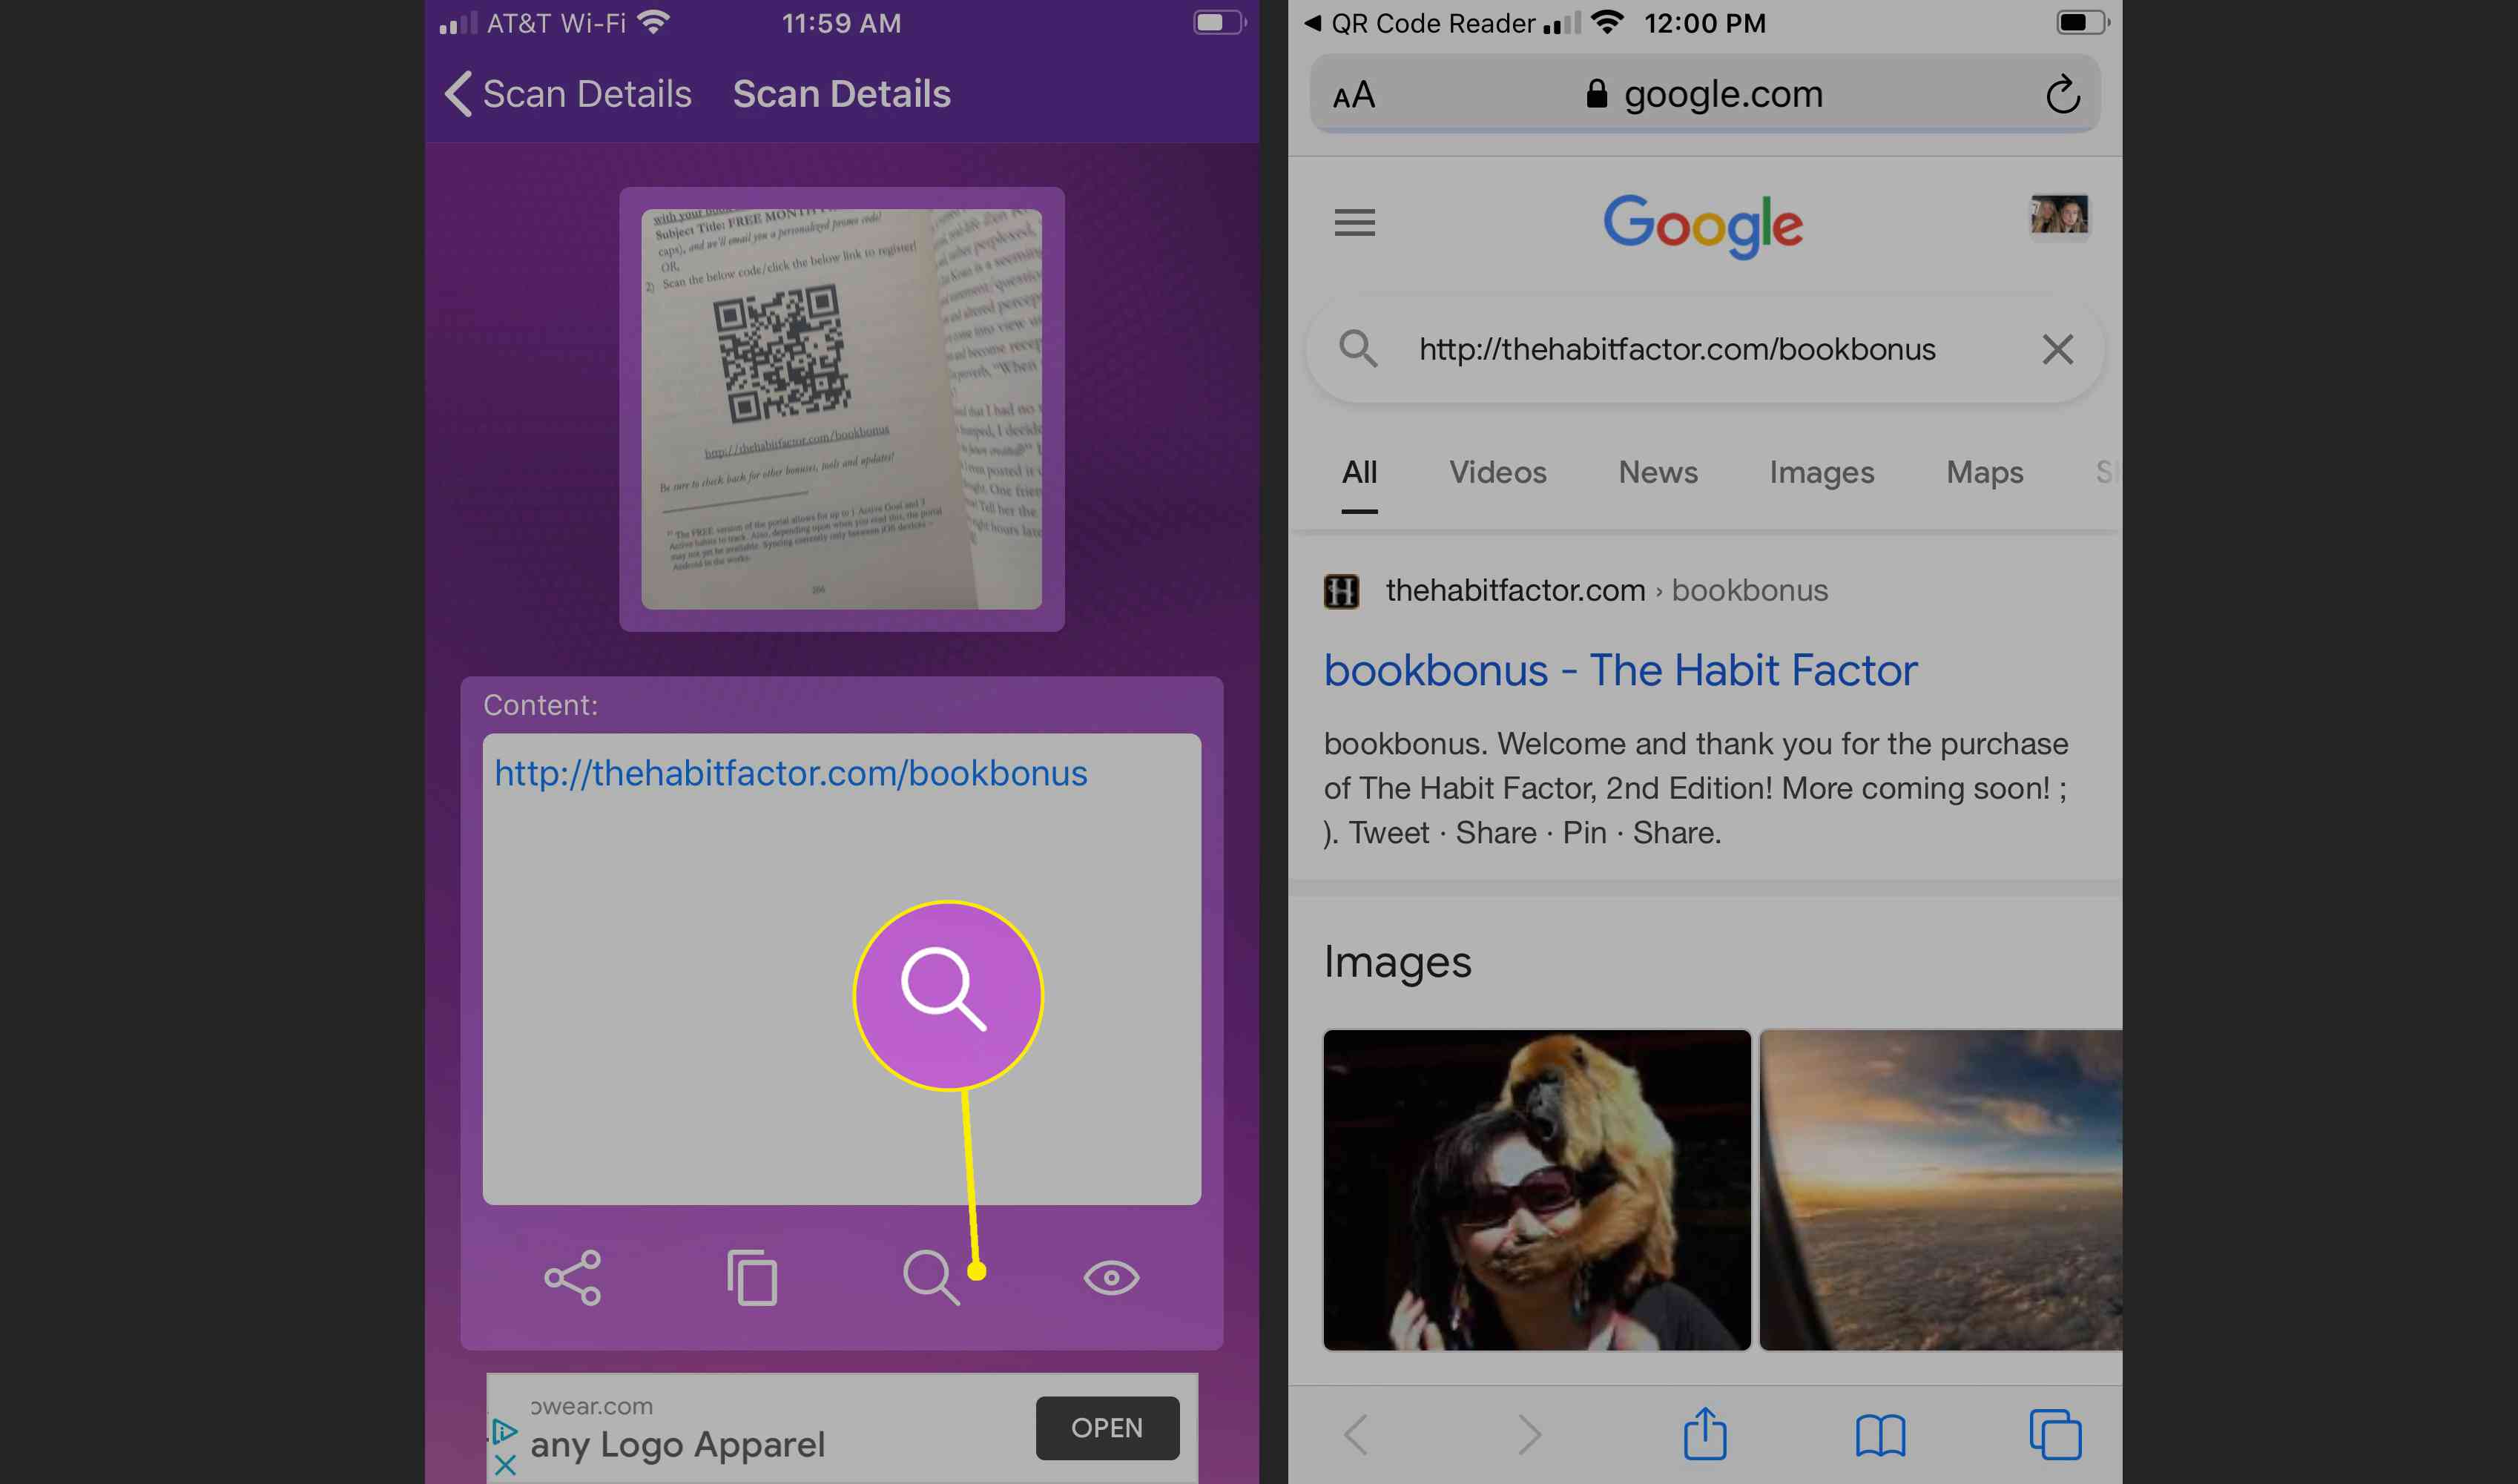Image resolution: width=2518 pixels, height=1484 pixels.
Task: Tap Safari forward arrow
Action: point(1529,1434)
